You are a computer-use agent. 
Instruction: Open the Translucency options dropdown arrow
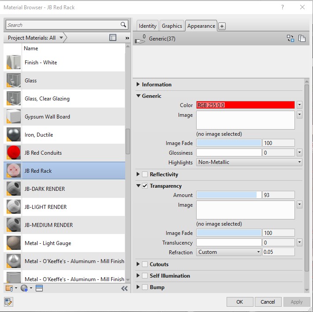(299, 242)
